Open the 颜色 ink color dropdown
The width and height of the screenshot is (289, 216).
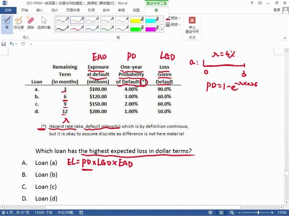click(173, 18)
